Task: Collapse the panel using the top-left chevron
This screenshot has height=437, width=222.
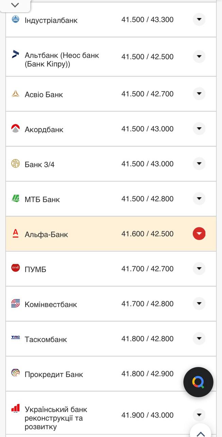Action: pos(15,5)
